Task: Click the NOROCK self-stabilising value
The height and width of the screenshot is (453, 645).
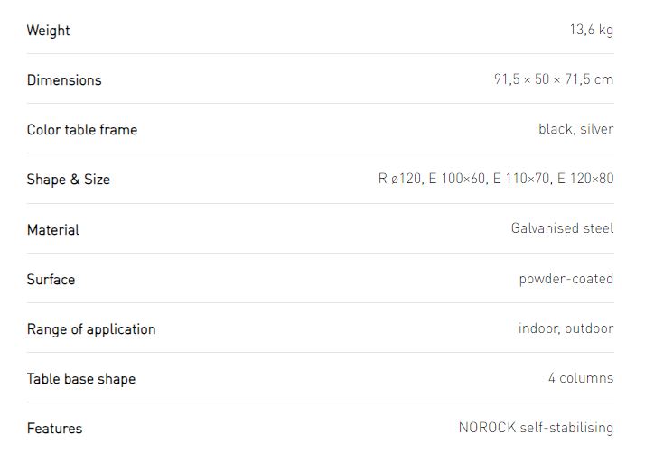Action: (x=536, y=428)
